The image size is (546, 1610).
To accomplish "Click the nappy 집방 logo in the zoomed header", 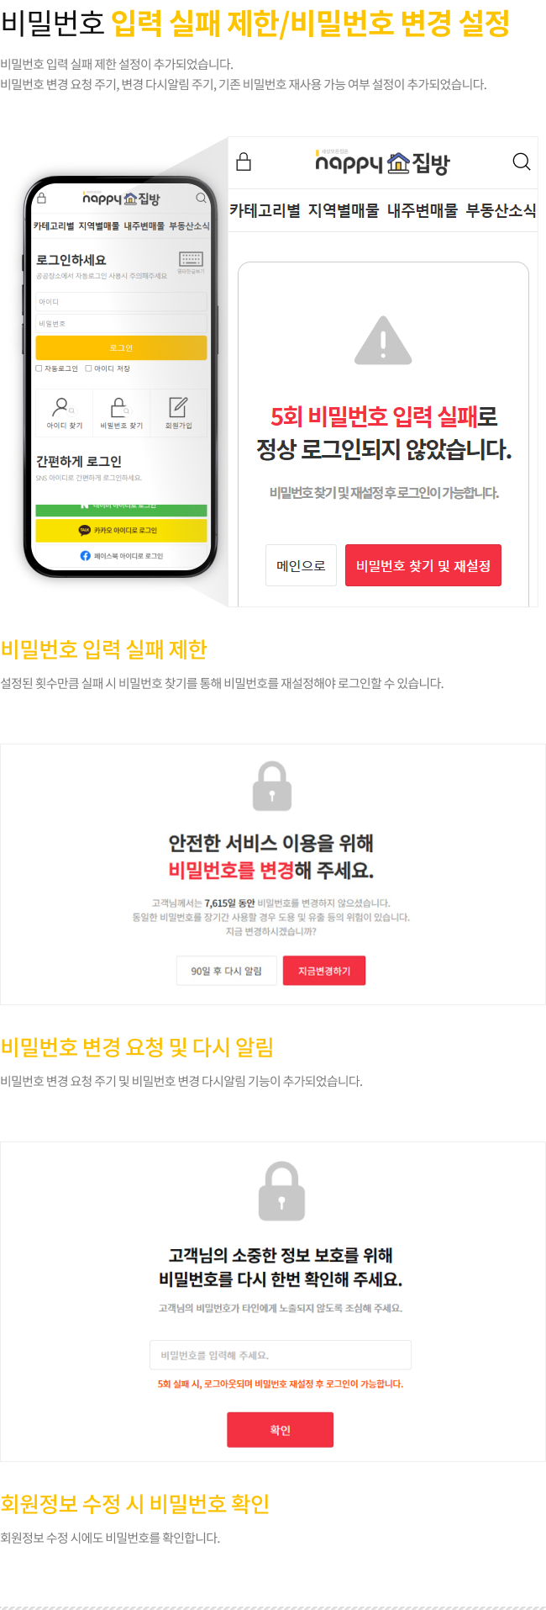I will tap(382, 162).
